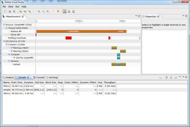Open the Help menu
The image size is (190, 127).
click(24, 7)
